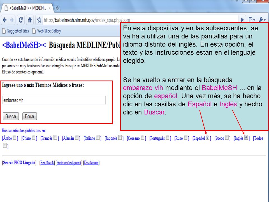This screenshot has width=269, height=202.
Task: Open a new tab with the plus button
Action: click(57, 8)
